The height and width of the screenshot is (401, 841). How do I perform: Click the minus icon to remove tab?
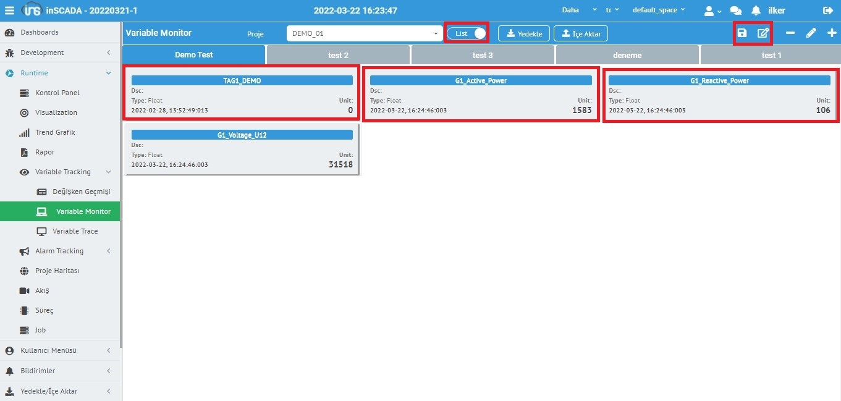pyautogui.click(x=790, y=33)
